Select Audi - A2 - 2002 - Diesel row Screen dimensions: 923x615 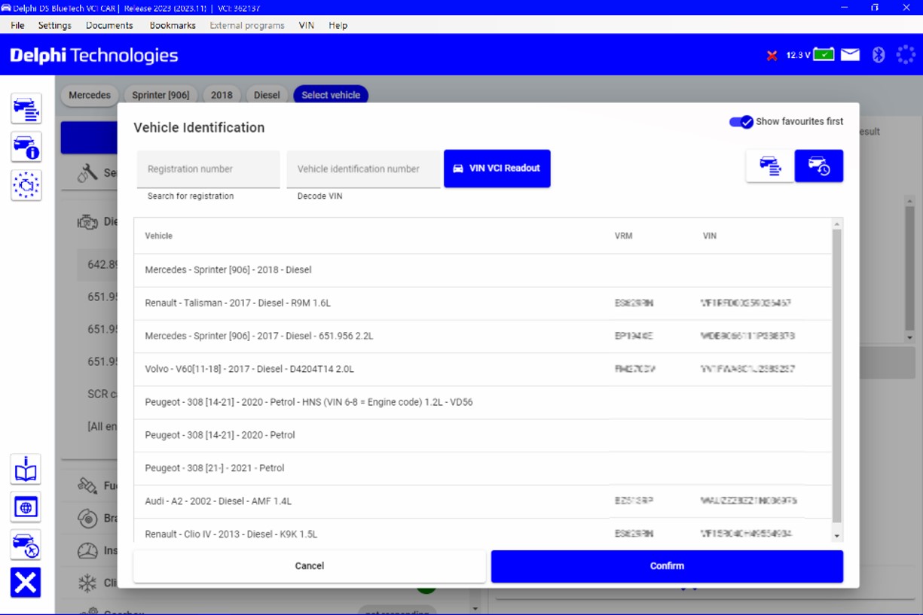pos(483,501)
